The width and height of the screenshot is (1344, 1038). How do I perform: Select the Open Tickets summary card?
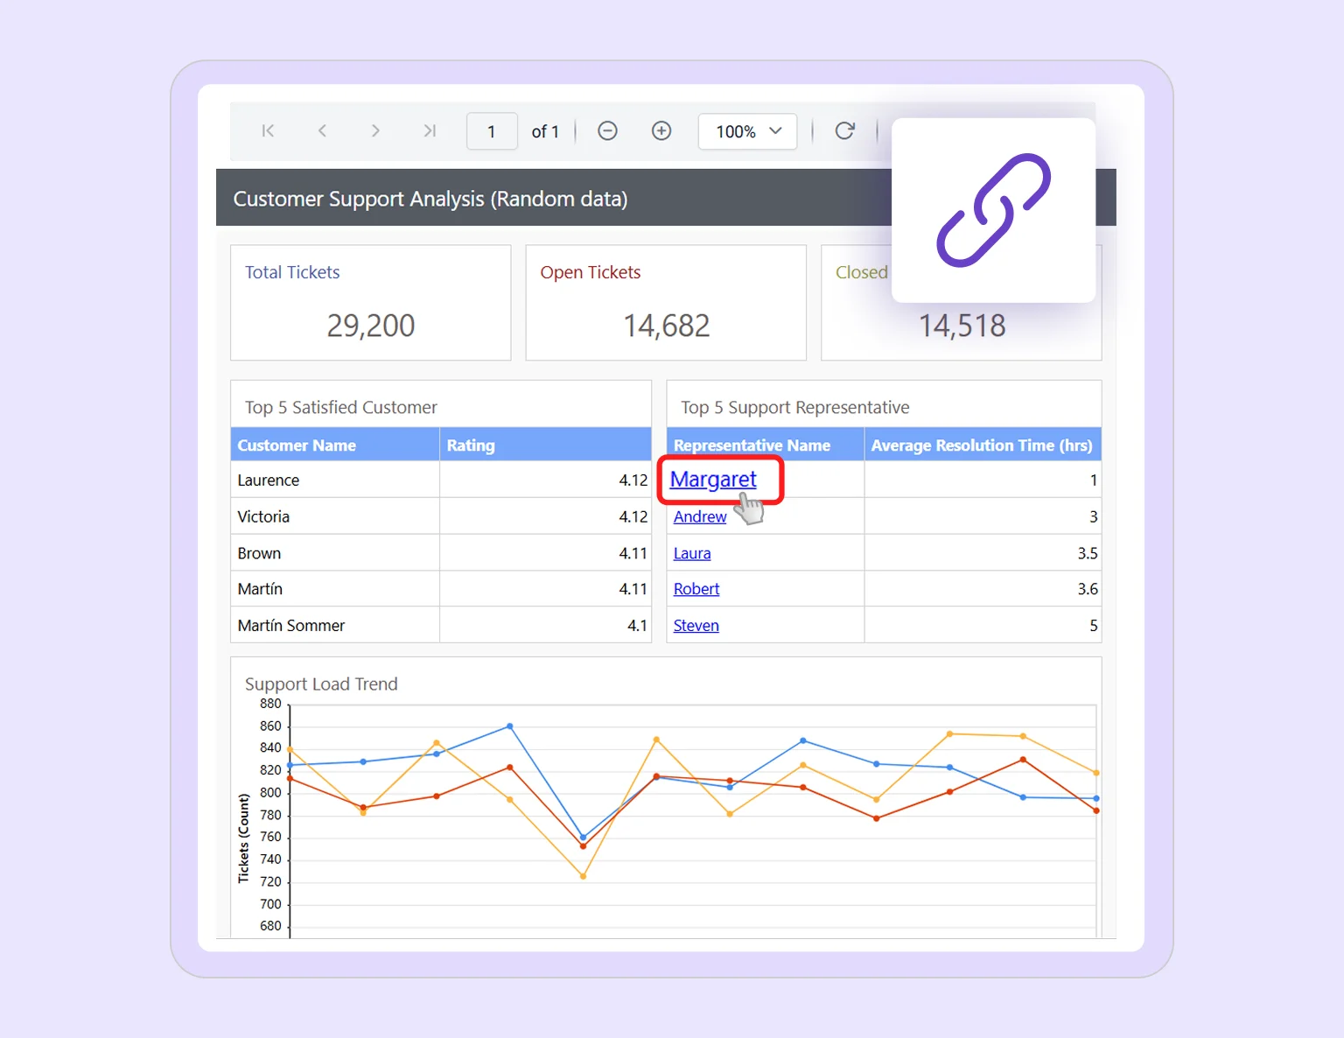pos(665,302)
